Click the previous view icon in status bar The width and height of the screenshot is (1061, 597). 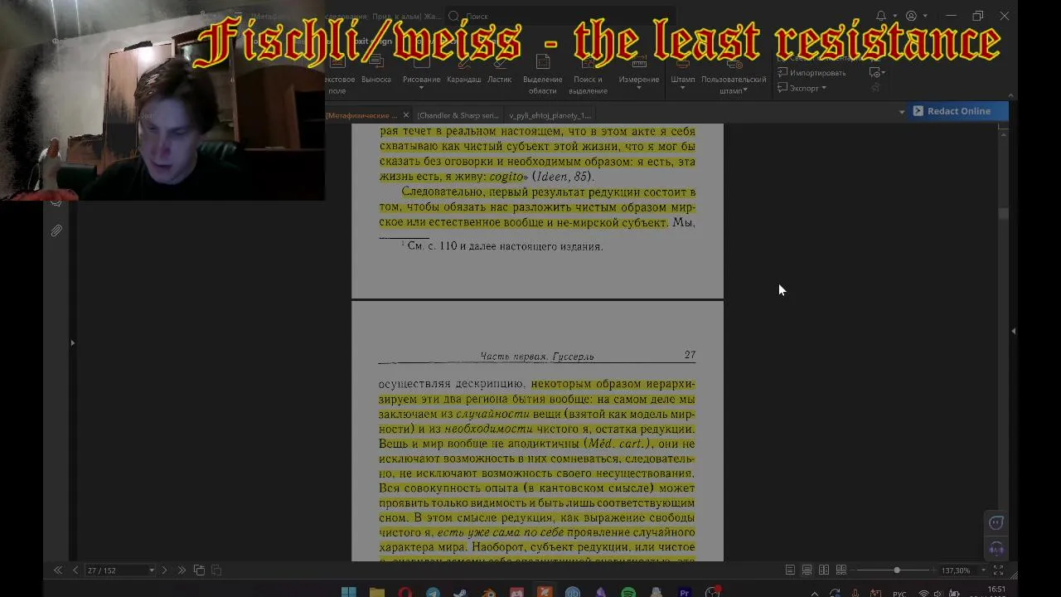click(199, 570)
